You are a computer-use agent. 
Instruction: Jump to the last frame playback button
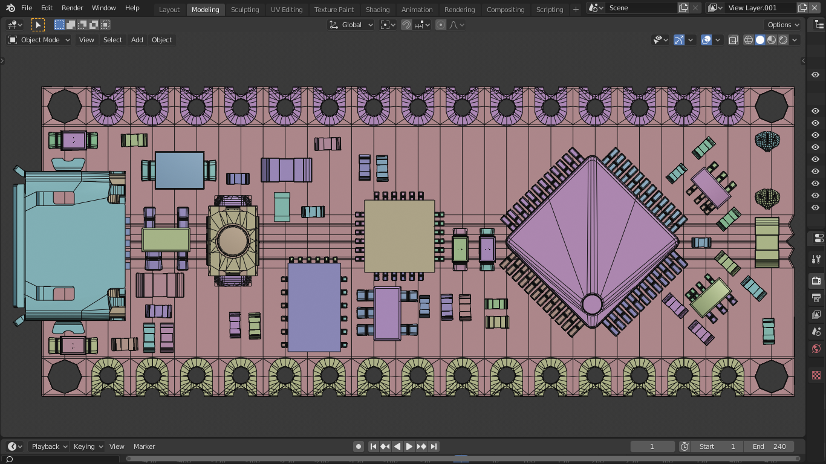(434, 446)
